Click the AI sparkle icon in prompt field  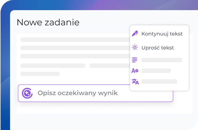click(x=27, y=93)
